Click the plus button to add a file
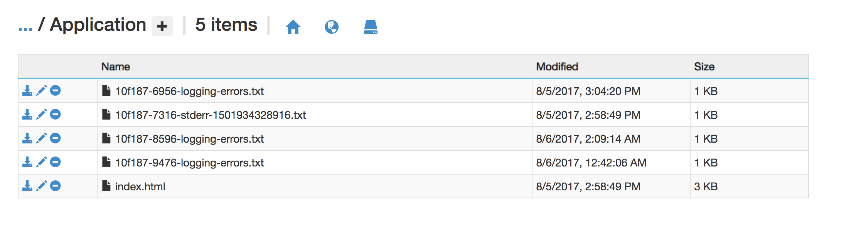This screenshot has height=243, width=866. click(162, 26)
